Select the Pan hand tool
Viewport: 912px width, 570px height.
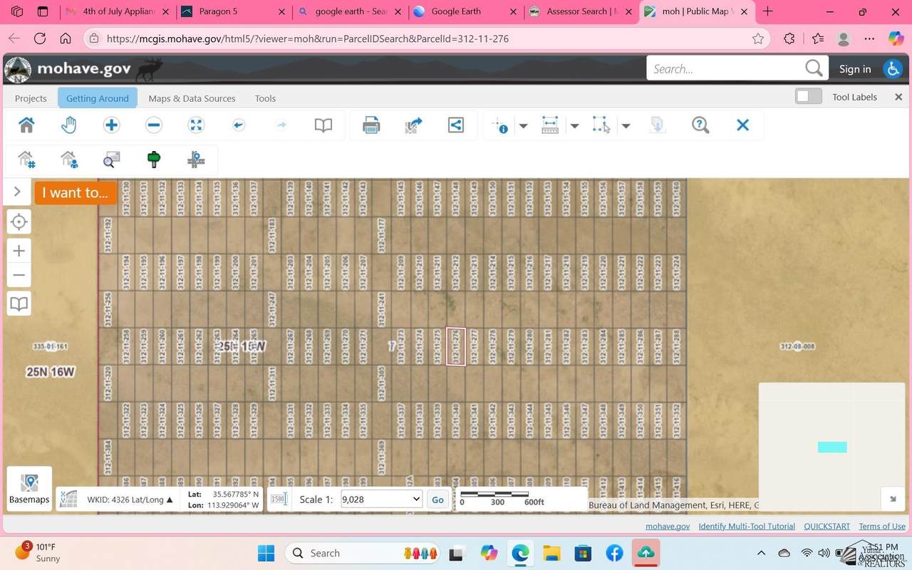click(68, 125)
